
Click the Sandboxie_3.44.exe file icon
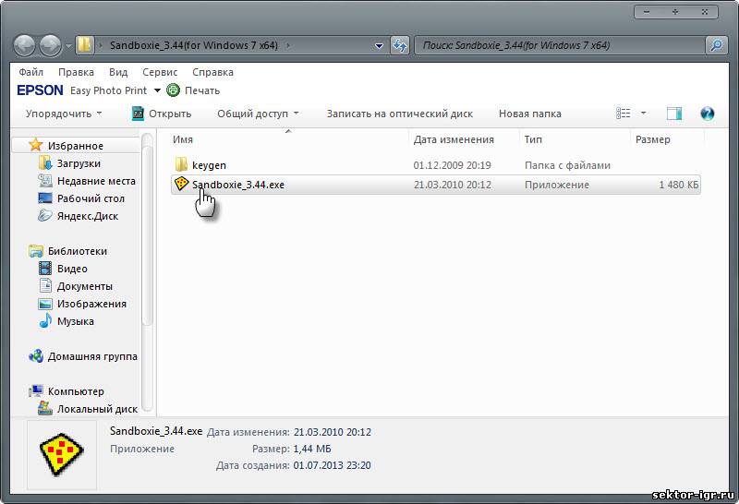[x=181, y=185]
